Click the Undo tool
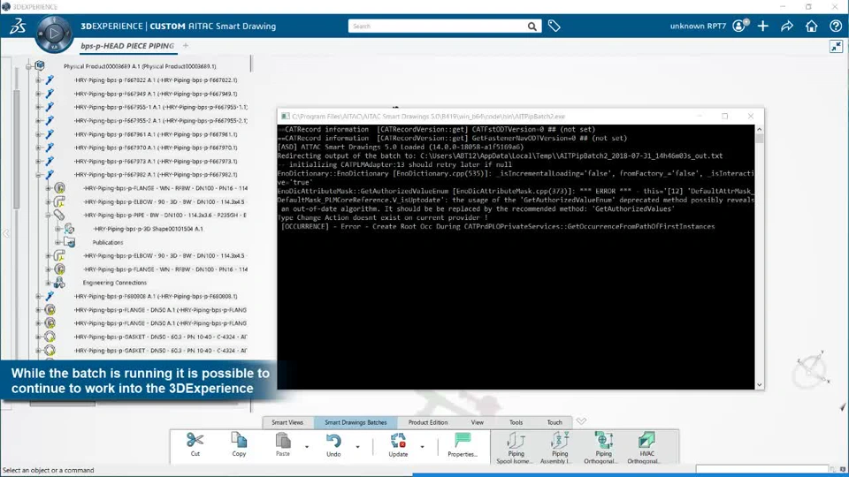Viewport: 849px width, 477px height. pos(333,445)
